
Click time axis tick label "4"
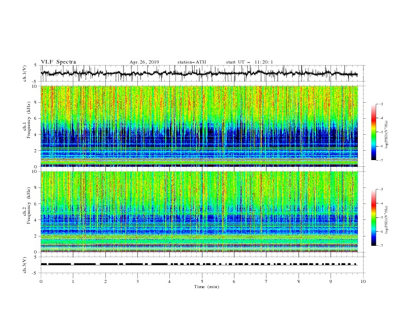[x=169, y=281]
